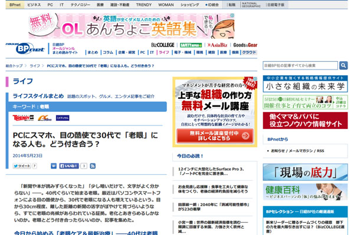Click the 働くママ&パパ red banner
This screenshot has height=235, width=354.
point(305,121)
